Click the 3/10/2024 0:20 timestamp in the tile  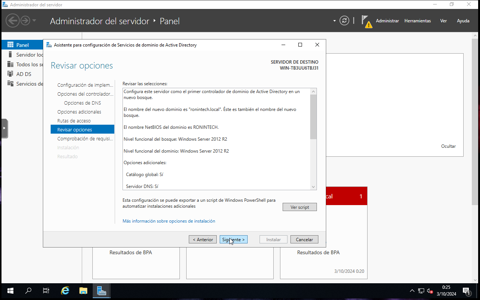coord(349,271)
